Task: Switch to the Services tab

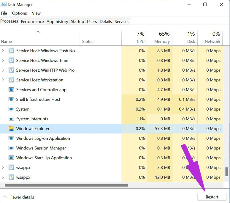Action: point(122,22)
